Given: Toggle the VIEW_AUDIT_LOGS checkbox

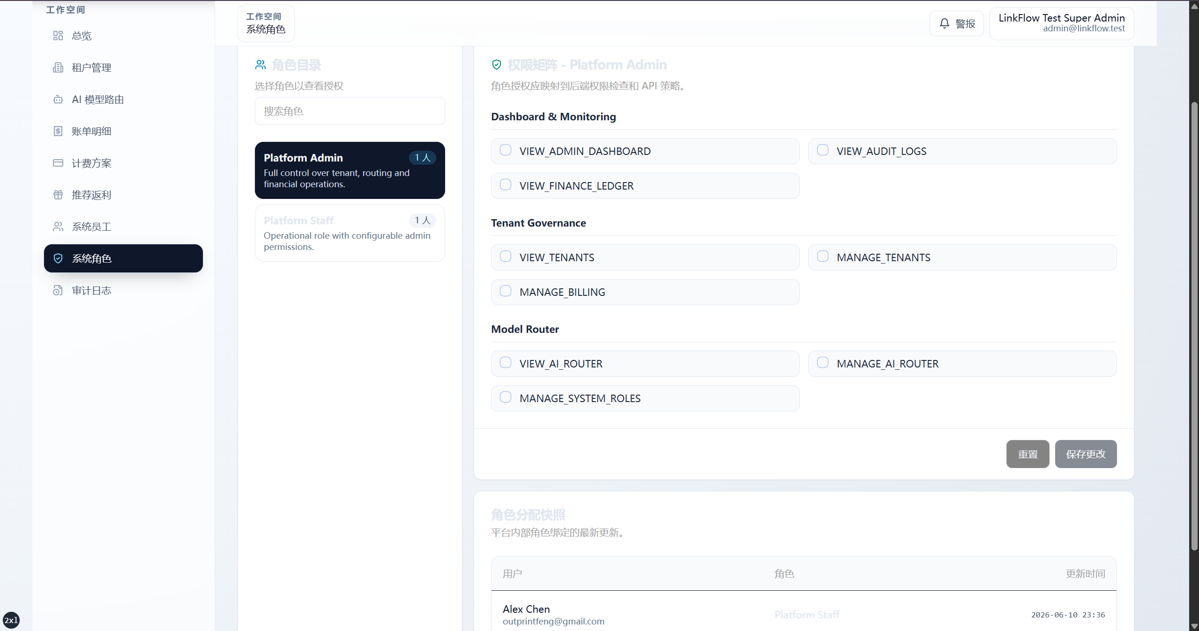Looking at the screenshot, I should tap(823, 150).
